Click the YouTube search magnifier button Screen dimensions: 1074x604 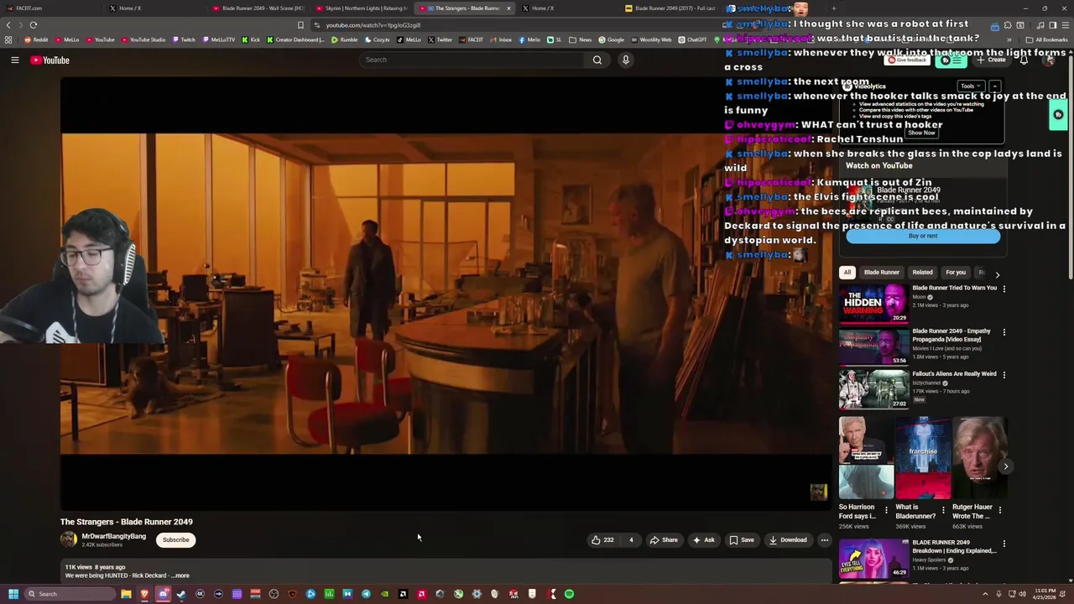[x=597, y=60]
